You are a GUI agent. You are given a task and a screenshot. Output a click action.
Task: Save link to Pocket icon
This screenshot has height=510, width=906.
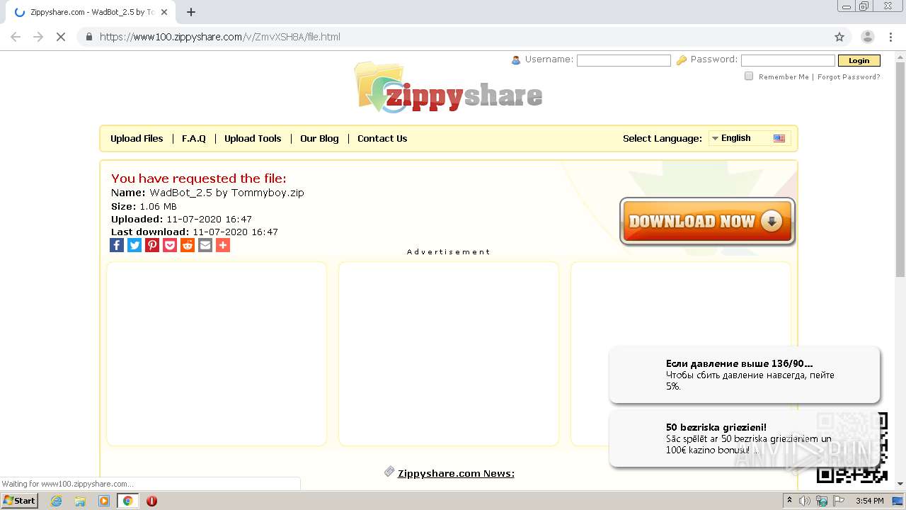click(x=170, y=245)
